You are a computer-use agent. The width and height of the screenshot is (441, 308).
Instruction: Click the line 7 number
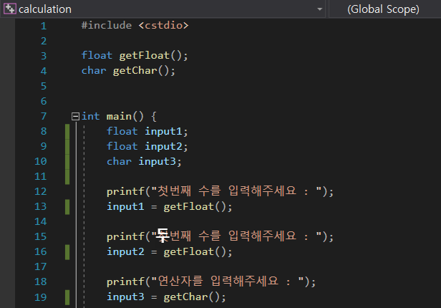44,116
